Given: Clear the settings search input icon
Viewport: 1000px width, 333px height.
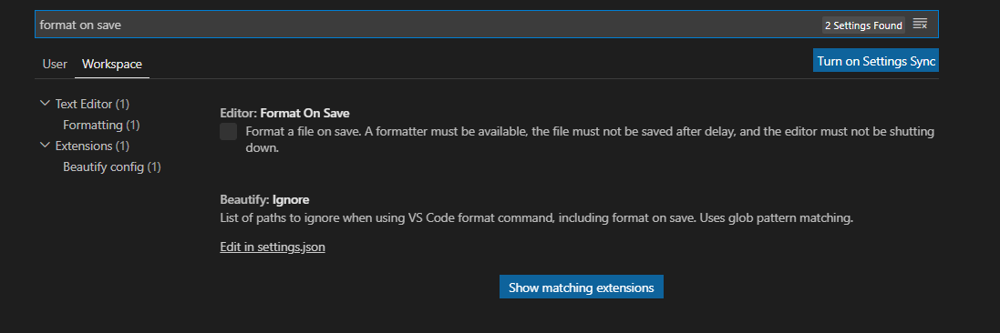Looking at the screenshot, I should tap(920, 25).
